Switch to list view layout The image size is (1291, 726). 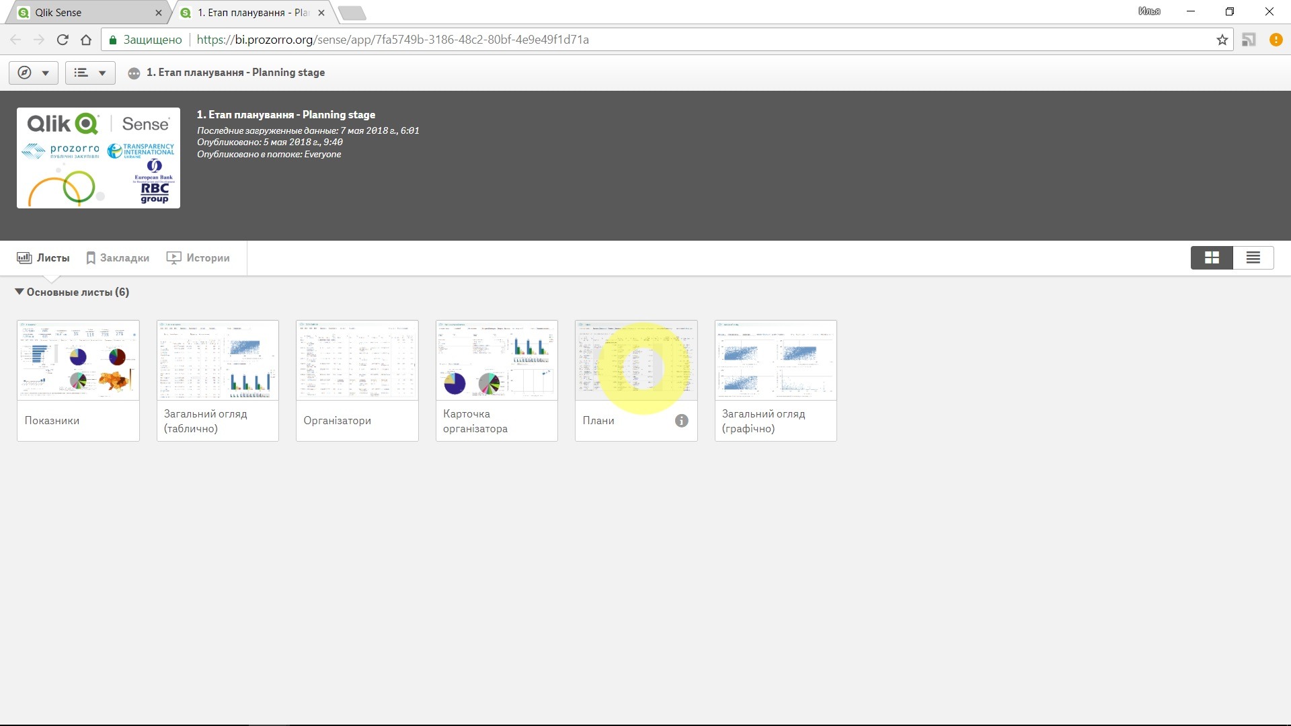(x=1253, y=257)
